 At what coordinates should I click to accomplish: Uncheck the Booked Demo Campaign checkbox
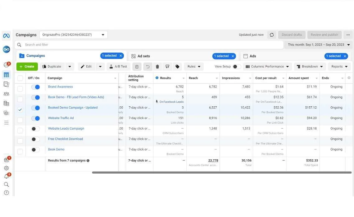(x=20, y=110)
